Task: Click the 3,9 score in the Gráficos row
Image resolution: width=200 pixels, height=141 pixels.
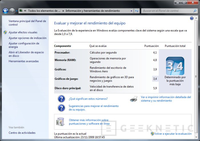Action: pyautogui.click(x=155, y=69)
